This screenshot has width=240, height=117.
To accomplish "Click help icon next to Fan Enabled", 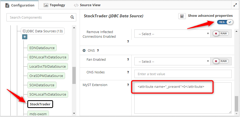I will [x=128, y=60].
